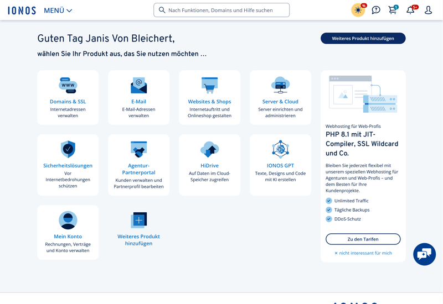Open the notifications bell icon
Viewport: 443px width, 304px height.
[x=410, y=10]
